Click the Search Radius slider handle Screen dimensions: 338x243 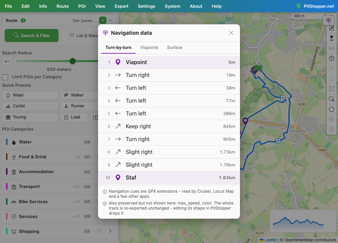tap(72, 61)
